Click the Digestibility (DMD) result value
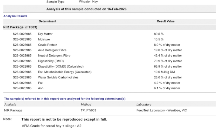This screenshot has height=129, width=216. point(168,61)
